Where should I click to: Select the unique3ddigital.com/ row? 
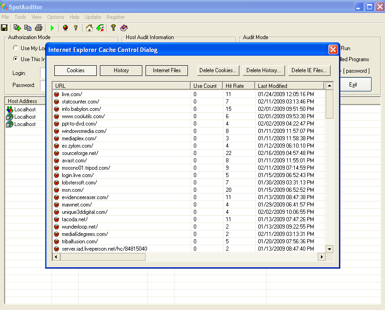[x=189, y=212]
